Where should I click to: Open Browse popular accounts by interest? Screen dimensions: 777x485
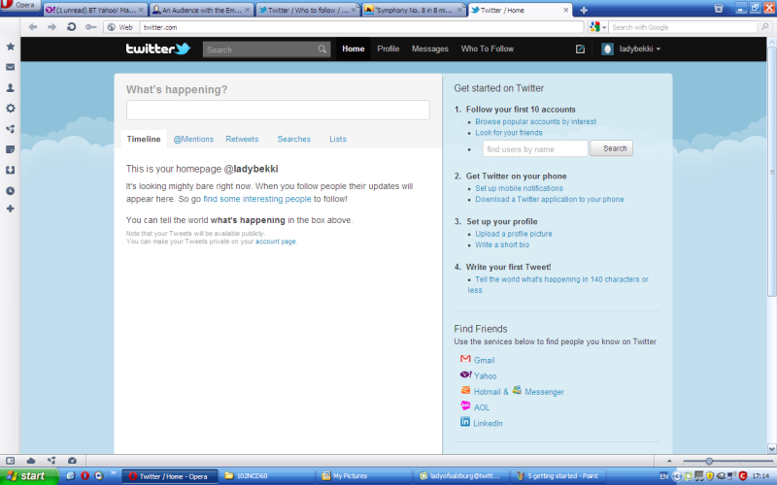point(536,122)
